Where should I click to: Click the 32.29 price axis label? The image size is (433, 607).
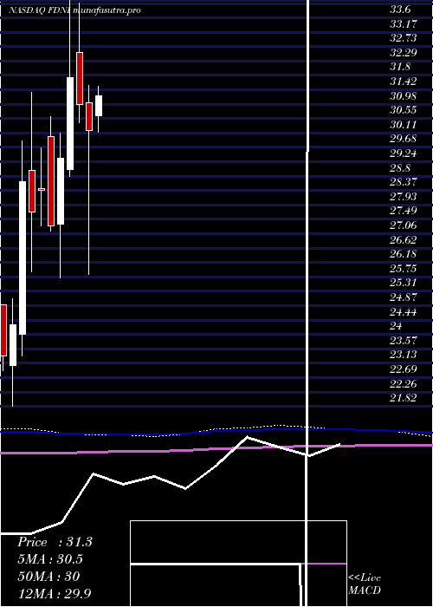coord(404,52)
